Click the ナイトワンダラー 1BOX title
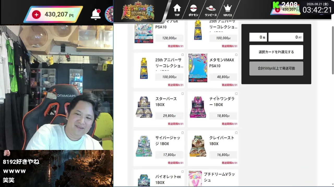The height and width of the screenshot is (187, 334). (x=222, y=102)
